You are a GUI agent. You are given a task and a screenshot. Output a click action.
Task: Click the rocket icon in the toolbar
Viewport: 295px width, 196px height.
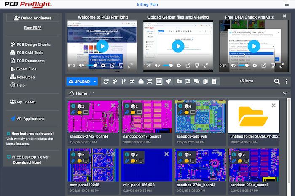(x=169, y=82)
